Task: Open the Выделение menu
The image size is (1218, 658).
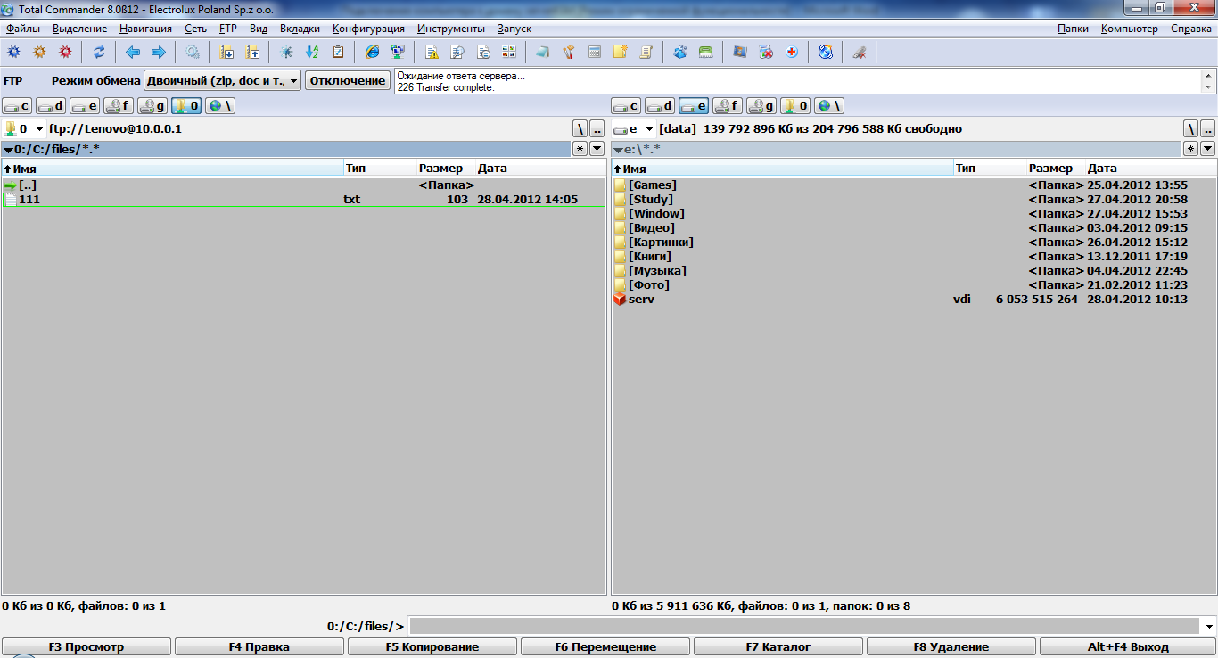Action: coord(80,29)
